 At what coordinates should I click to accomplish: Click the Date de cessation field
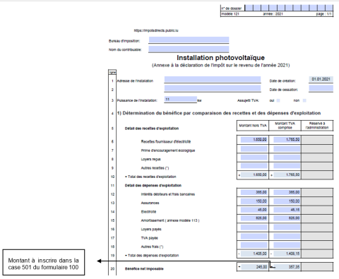[x=321, y=88]
